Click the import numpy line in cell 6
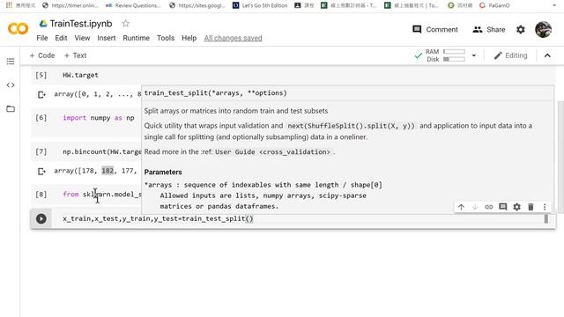This screenshot has width=564, height=317. tap(99, 118)
